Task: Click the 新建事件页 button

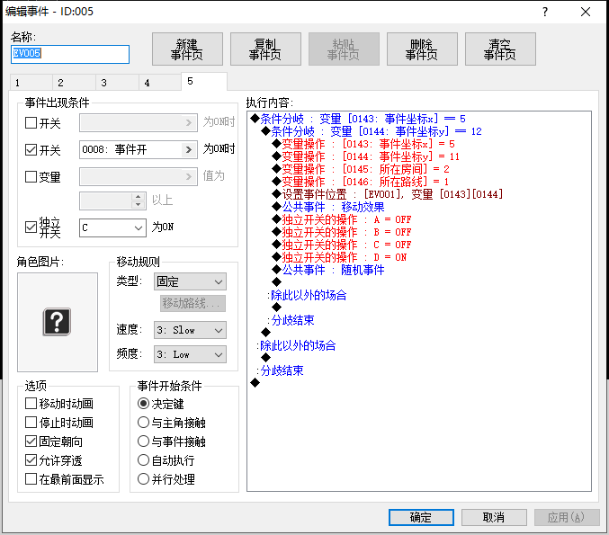Action: (187, 49)
